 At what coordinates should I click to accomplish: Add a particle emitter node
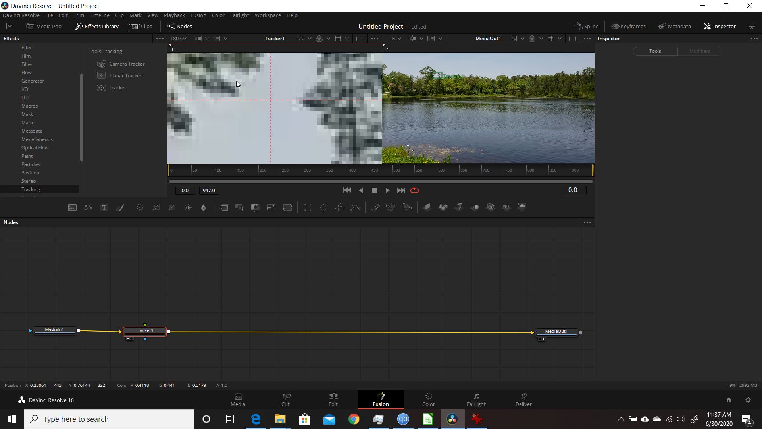(375, 207)
